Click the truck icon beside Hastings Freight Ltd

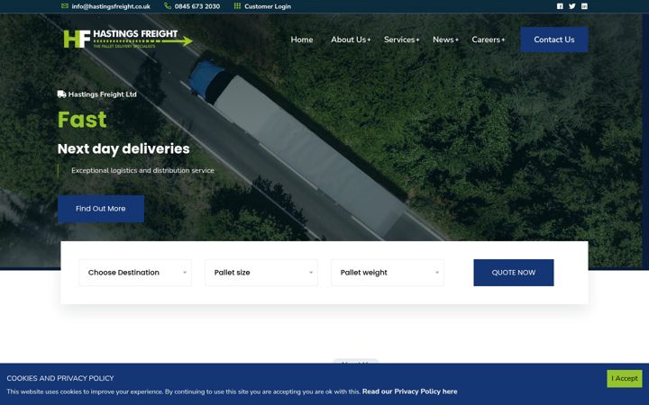point(61,94)
